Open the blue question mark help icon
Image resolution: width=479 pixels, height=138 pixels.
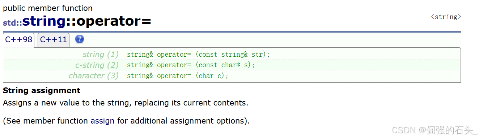[x=80, y=39]
